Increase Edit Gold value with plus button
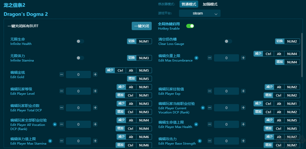 coord(95,74)
